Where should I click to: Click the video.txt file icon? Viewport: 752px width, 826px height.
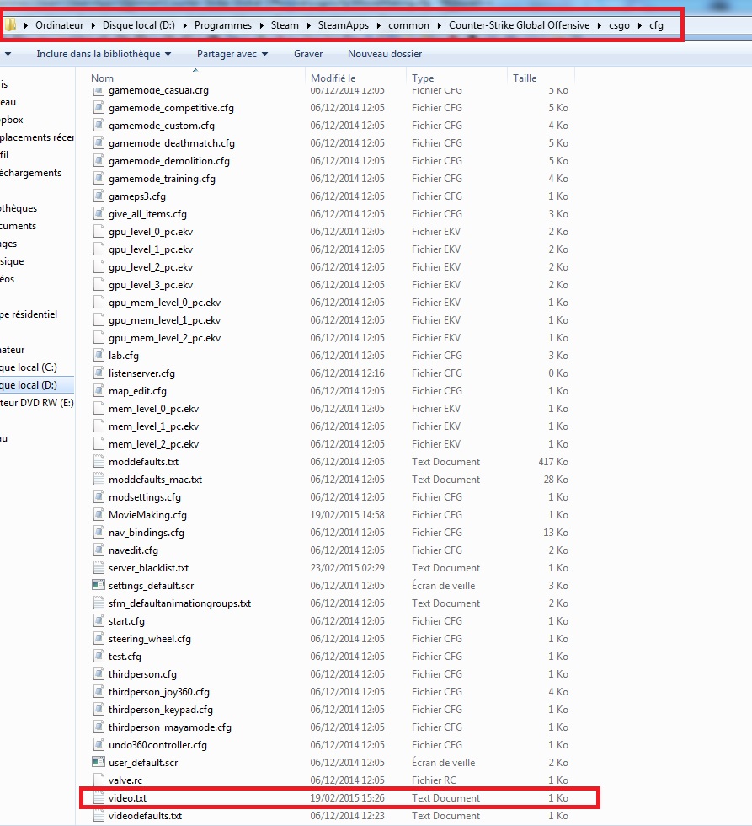pyautogui.click(x=99, y=797)
